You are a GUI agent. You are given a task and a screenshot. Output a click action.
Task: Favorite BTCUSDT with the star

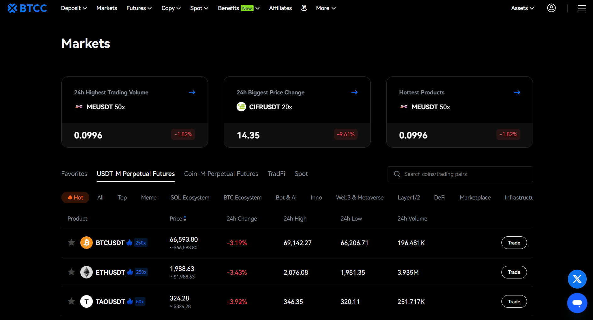coord(71,242)
